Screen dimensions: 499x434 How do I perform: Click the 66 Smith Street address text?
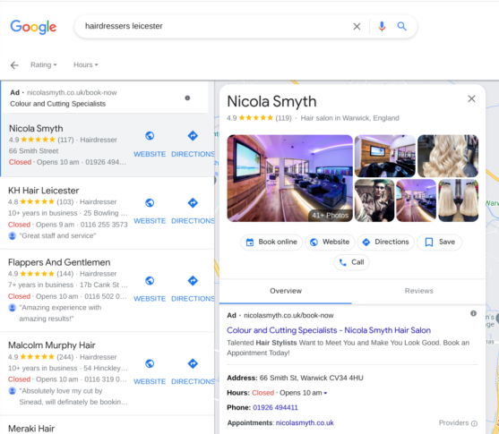click(33, 151)
